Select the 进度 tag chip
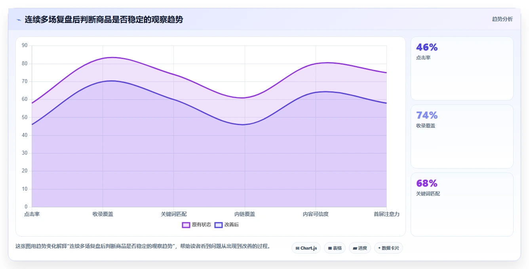 [360, 248]
